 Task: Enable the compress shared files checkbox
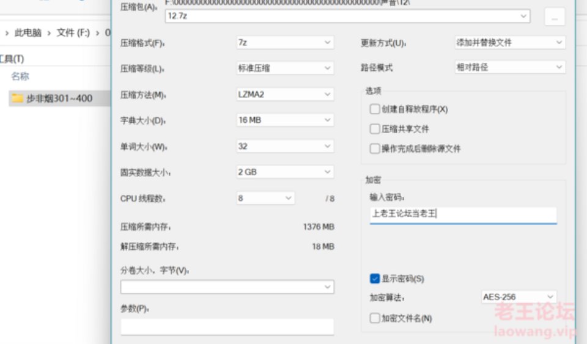coord(375,129)
